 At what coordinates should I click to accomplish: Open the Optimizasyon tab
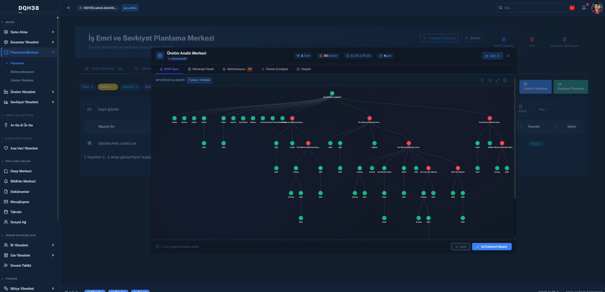point(237,69)
